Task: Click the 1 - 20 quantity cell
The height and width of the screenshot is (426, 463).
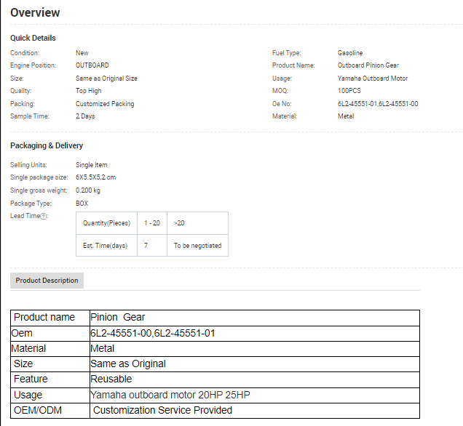Action: (x=152, y=223)
